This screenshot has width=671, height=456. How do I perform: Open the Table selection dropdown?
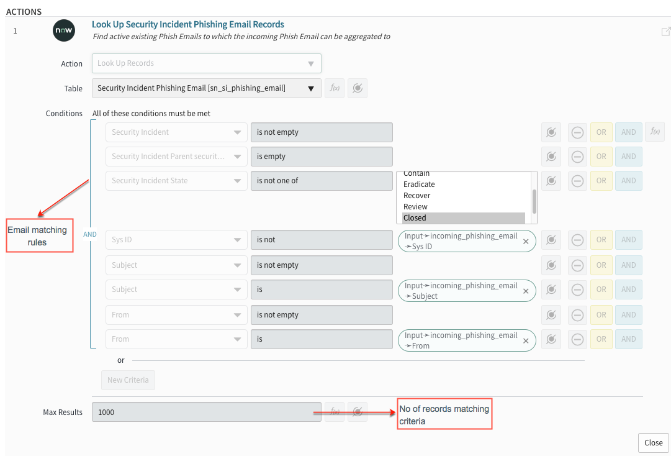pos(206,88)
